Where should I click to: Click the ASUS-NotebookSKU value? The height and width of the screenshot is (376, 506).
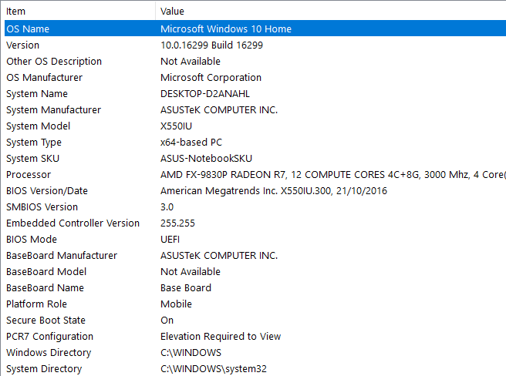[207, 158]
